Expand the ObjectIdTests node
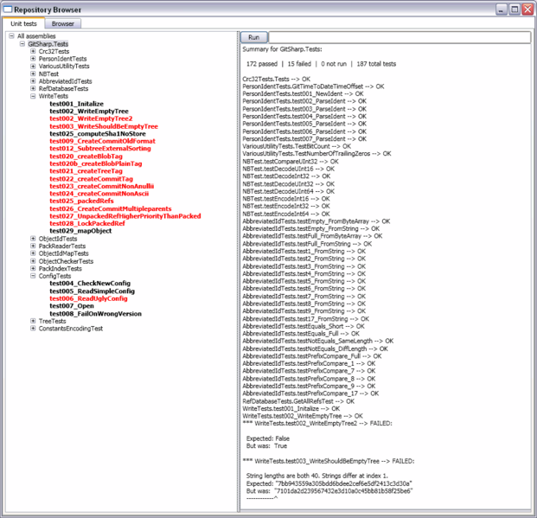This screenshot has height=518, width=537. point(33,239)
